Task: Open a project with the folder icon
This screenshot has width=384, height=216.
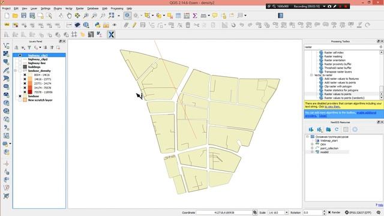Action: coord(15,16)
